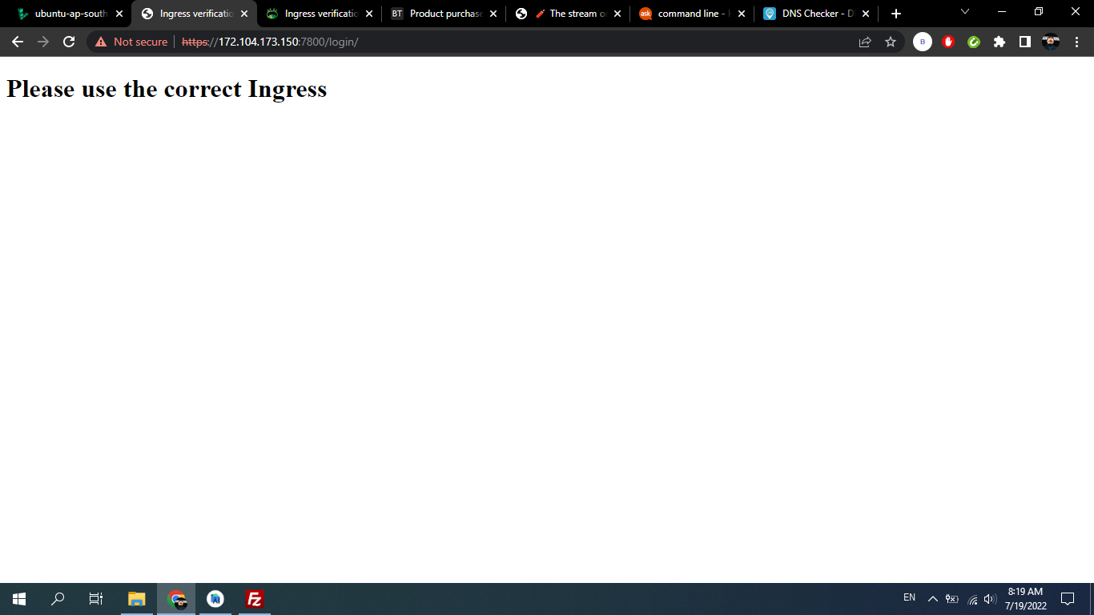This screenshot has height=615, width=1094.
Task: Open Android Studio from the taskbar
Action: click(215, 599)
